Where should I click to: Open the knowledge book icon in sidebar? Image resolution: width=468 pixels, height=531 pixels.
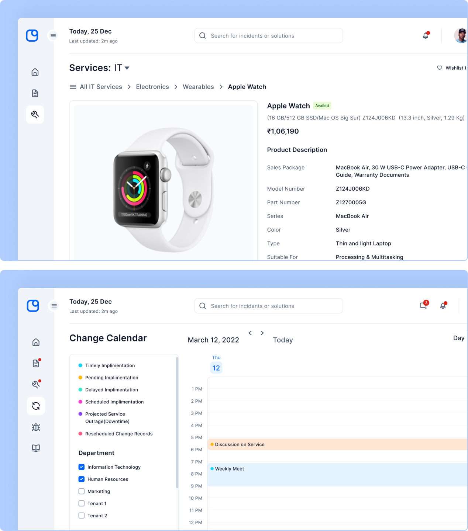coord(36,448)
